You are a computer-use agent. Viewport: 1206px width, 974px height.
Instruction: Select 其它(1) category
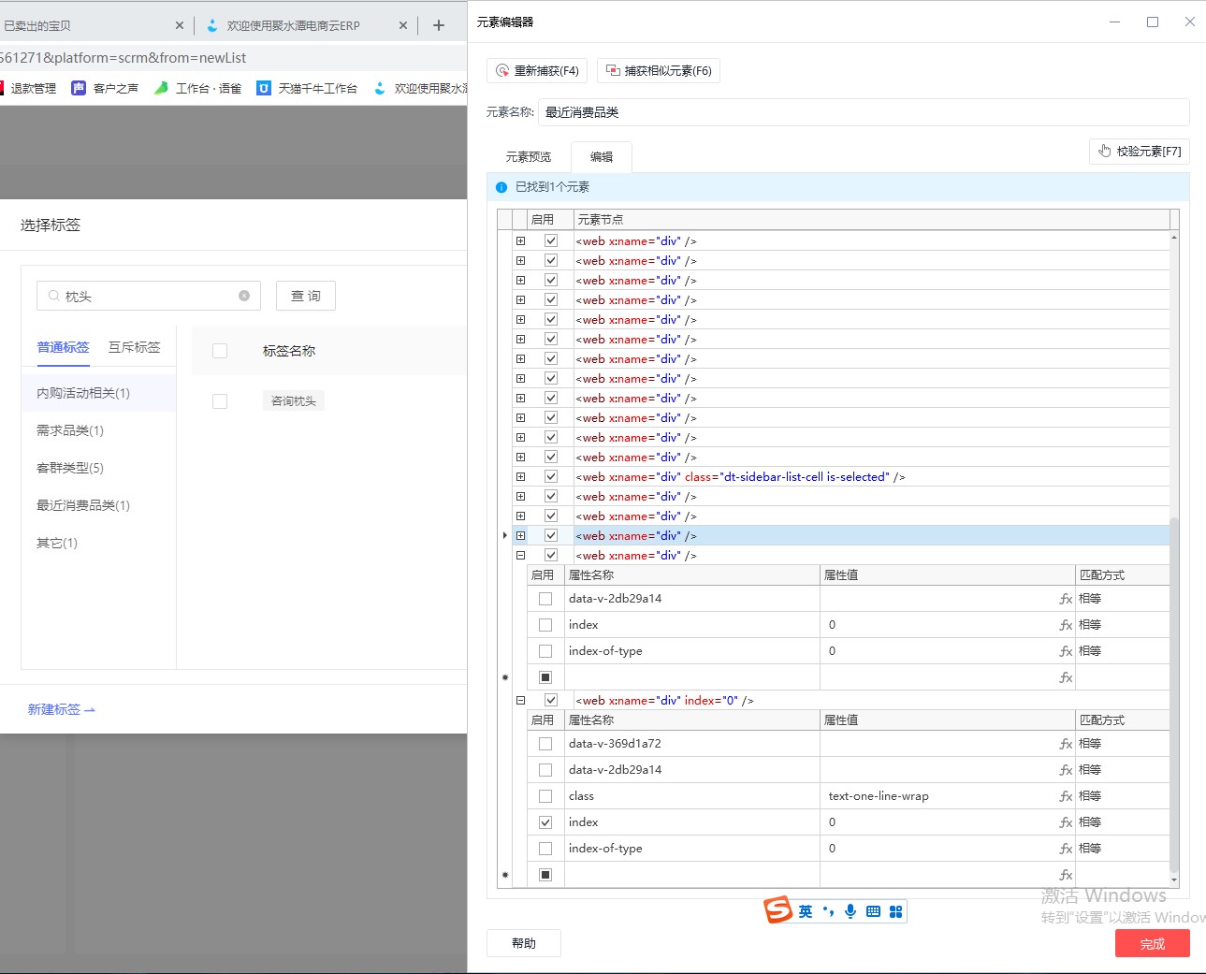point(98,543)
